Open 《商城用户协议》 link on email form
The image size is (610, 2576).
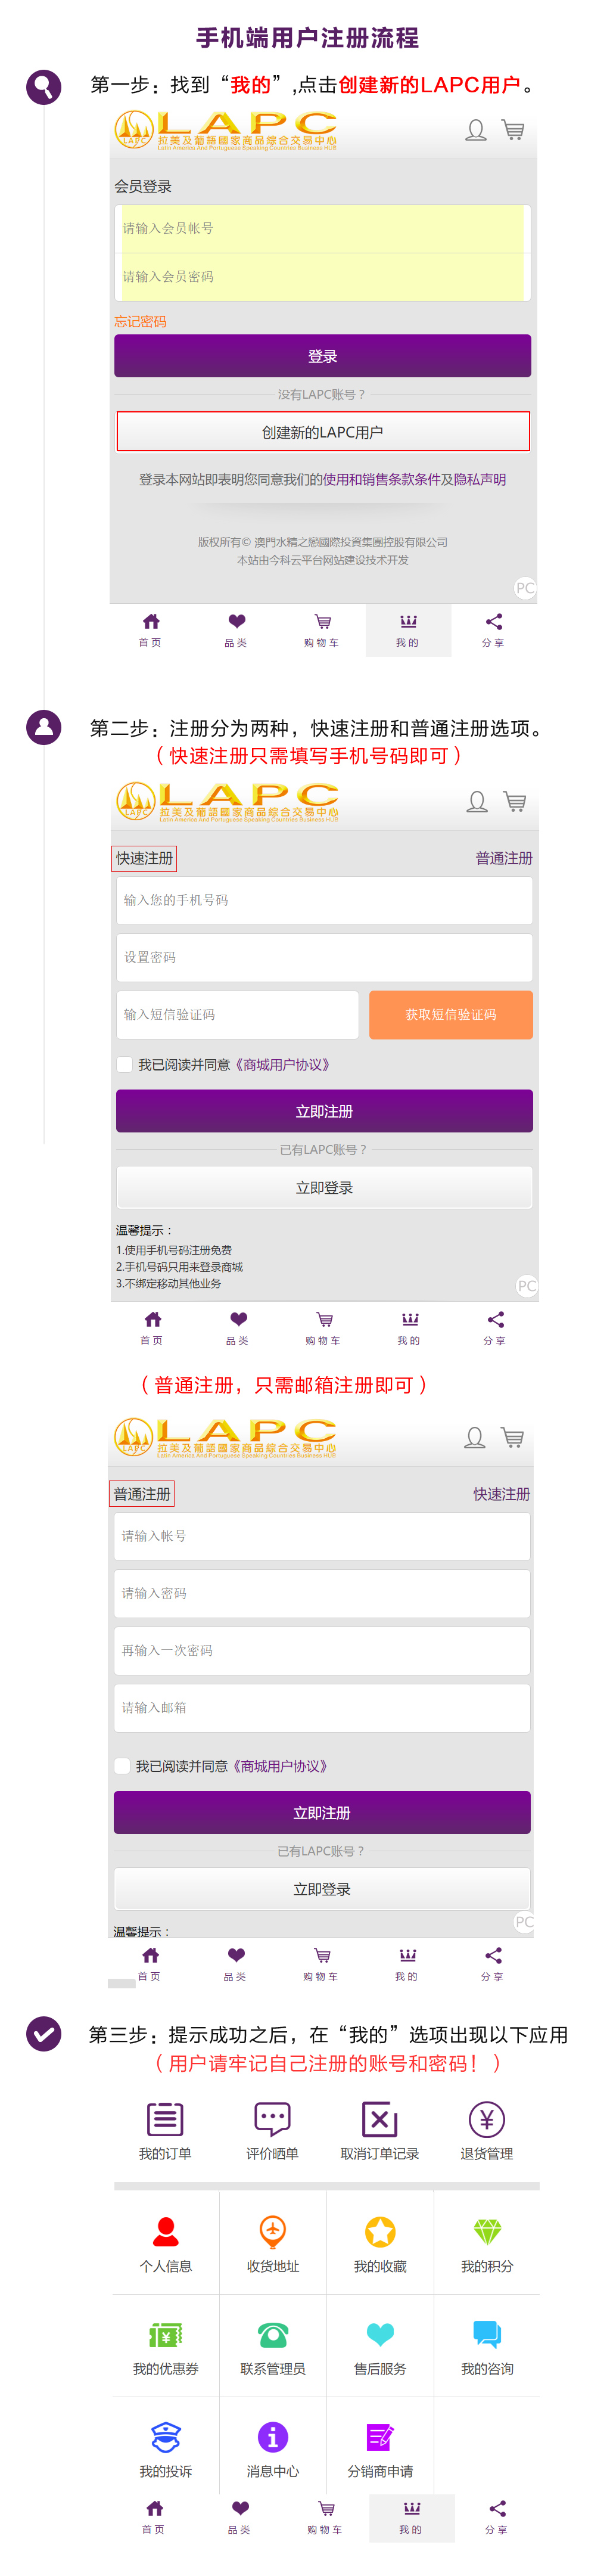coord(281,1767)
